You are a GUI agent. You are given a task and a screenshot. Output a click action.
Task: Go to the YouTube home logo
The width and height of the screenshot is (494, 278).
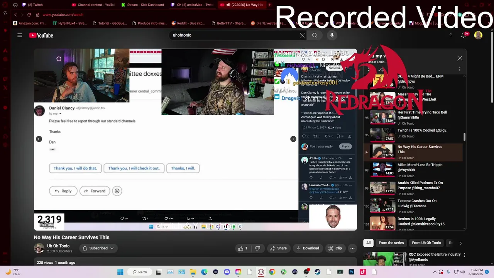click(41, 36)
